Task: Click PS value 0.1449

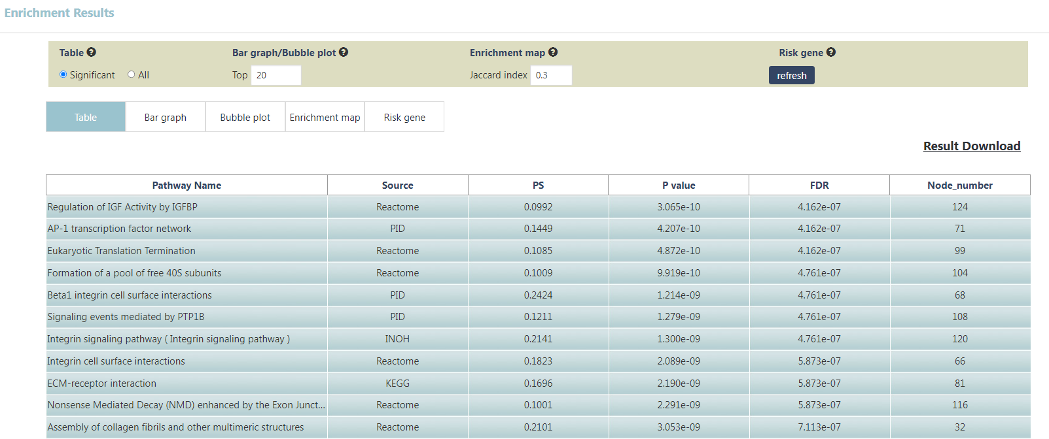Action: click(x=538, y=229)
